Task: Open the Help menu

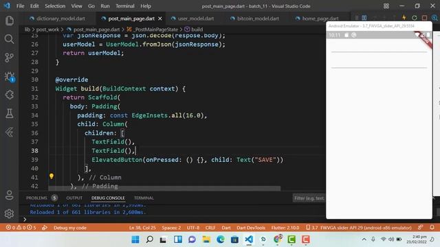Action: 146,6
